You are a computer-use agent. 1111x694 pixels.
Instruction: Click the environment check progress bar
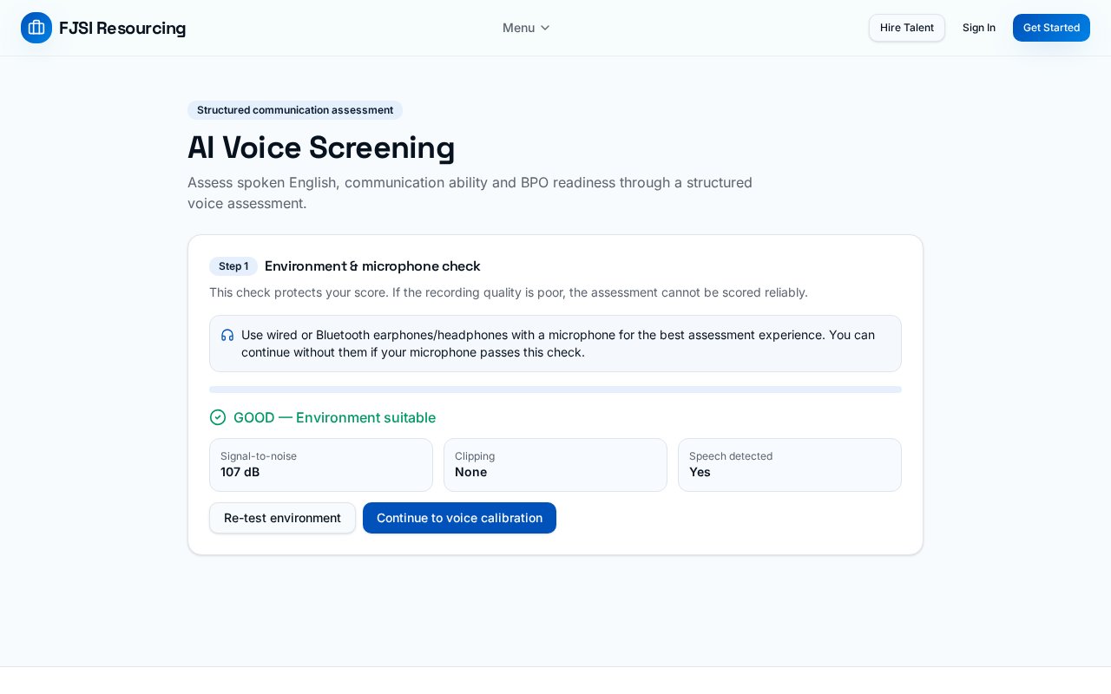[x=555, y=390]
